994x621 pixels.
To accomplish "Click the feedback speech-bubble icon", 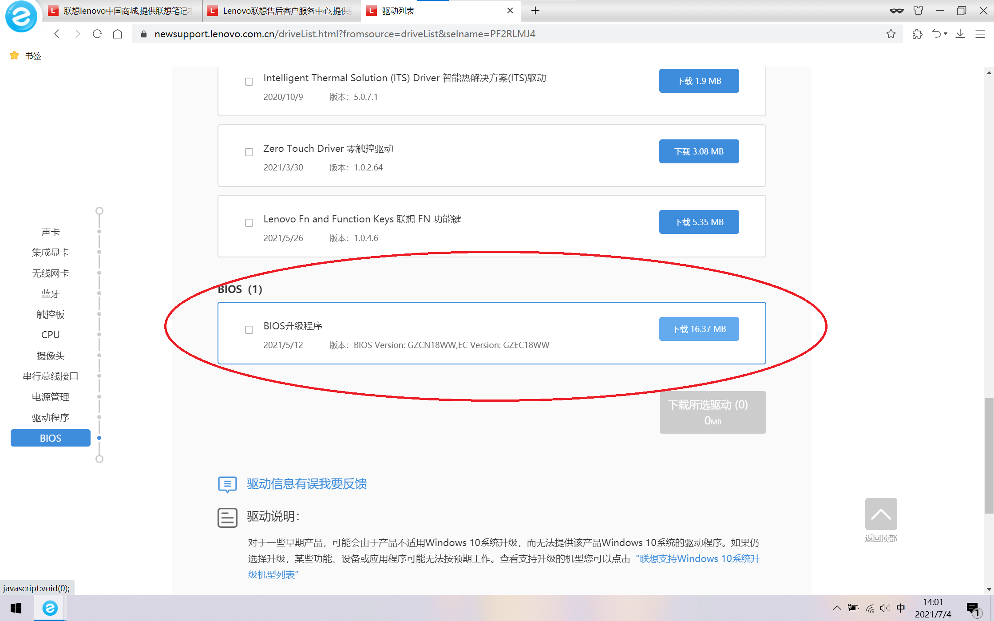I will (227, 484).
